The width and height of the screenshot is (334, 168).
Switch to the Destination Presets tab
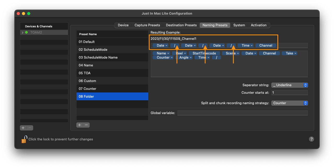(x=181, y=25)
